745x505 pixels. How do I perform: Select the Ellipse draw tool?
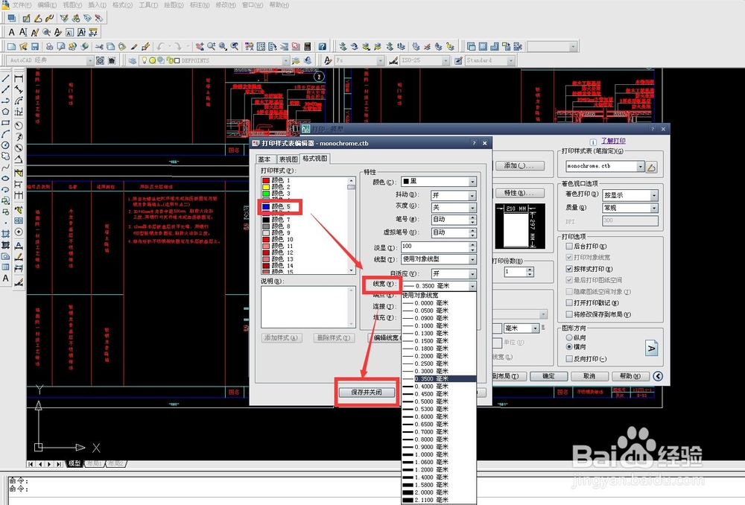(6, 178)
